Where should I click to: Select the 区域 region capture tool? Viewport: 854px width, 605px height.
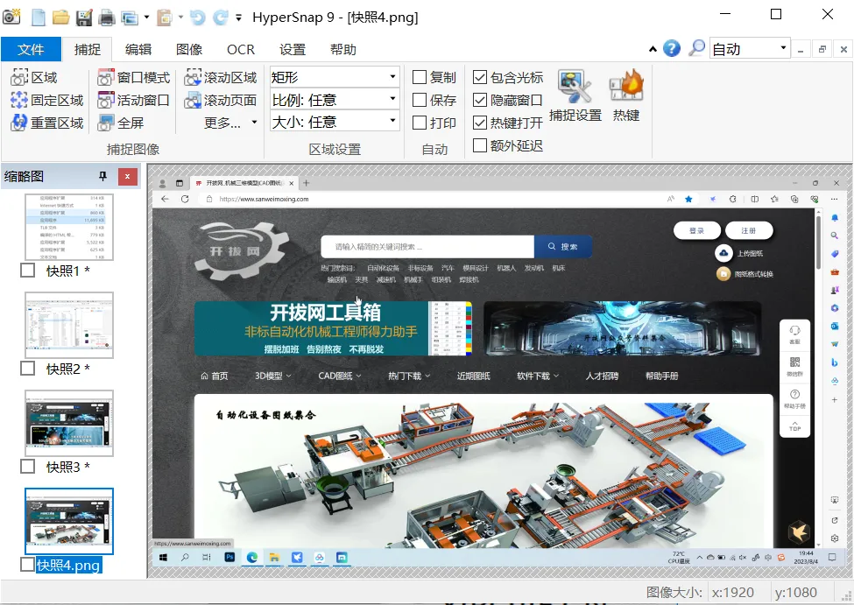pyautogui.click(x=34, y=78)
